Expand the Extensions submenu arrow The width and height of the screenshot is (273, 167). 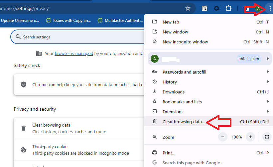pyautogui.click(x=268, y=111)
